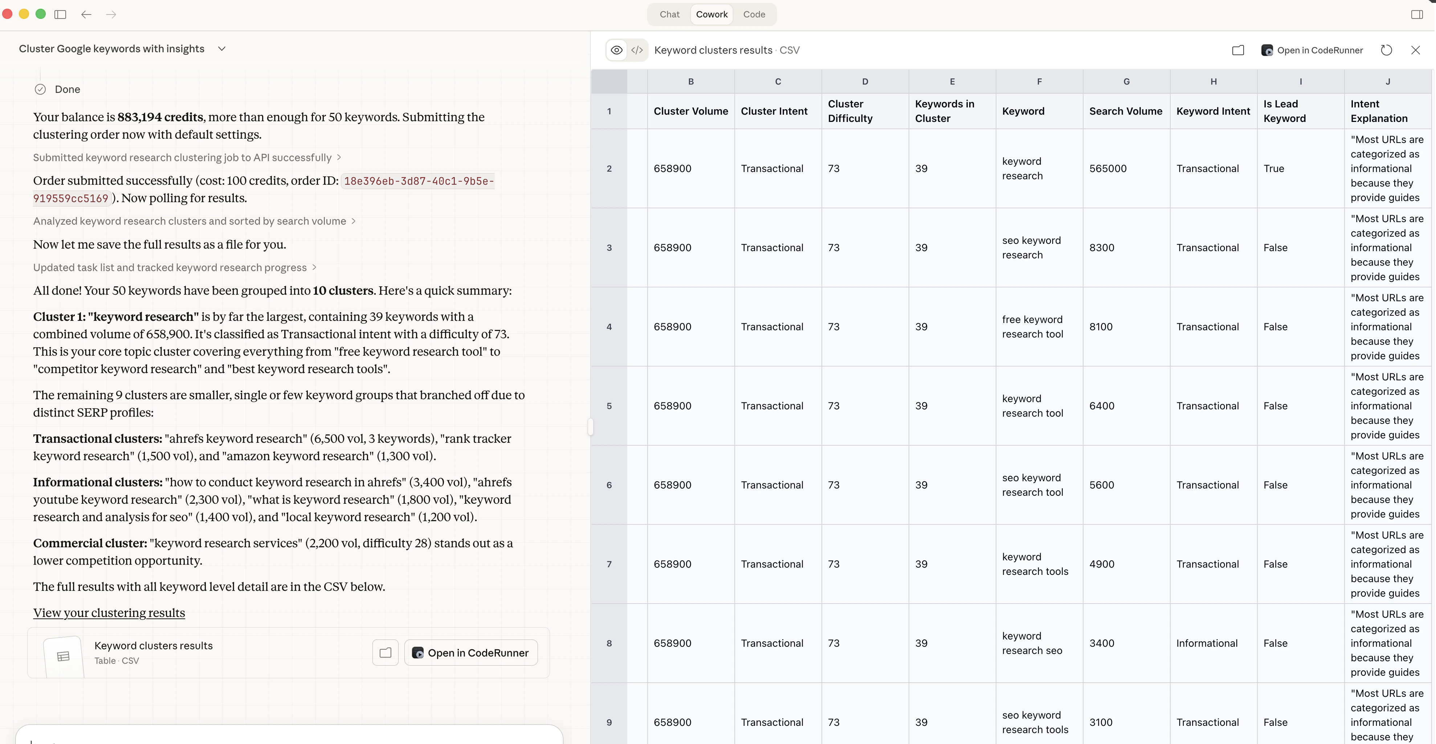Click the 'Cluster Intent' header cell
This screenshot has height=744, width=1436.
tap(778, 111)
